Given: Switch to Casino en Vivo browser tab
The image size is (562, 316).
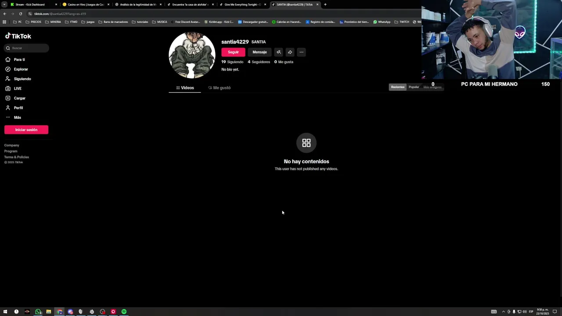Looking at the screenshot, I should pyautogui.click(x=86, y=4).
